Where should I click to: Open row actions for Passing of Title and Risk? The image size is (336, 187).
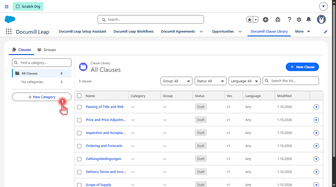point(316,107)
